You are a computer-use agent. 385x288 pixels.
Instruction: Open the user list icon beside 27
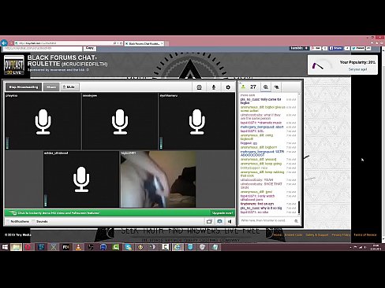(x=243, y=87)
